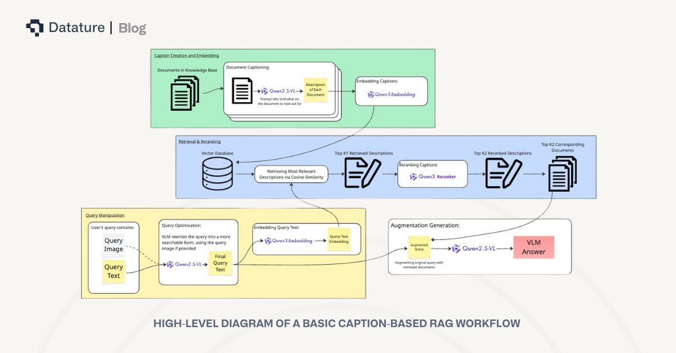
Task: Select Top K2 Corresponding Documents stack icon
Action: pos(562,174)
